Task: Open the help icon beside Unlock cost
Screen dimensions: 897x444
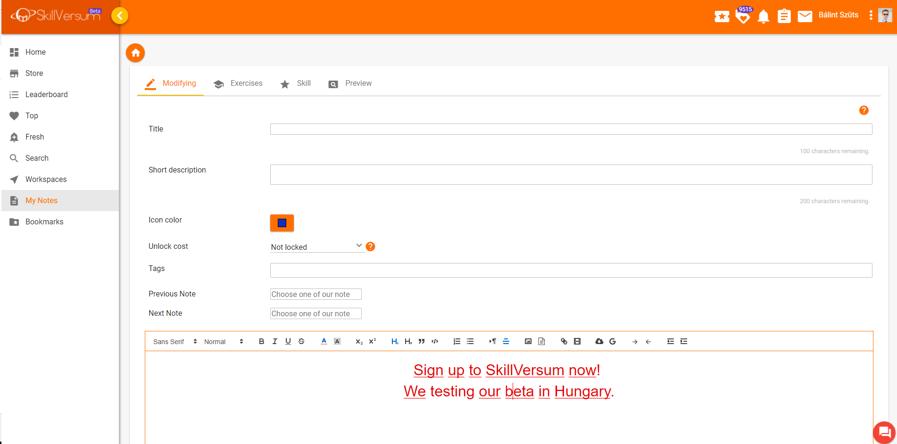Action: 371,247
